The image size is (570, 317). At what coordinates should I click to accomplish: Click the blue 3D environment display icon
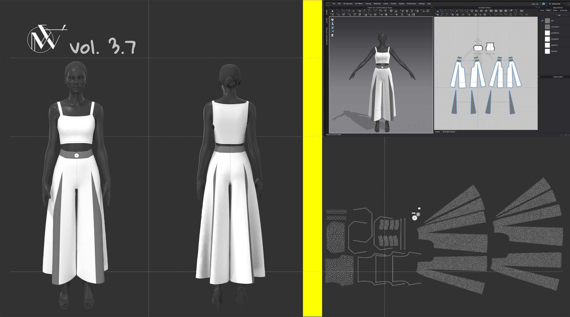click(x=332, y=28)
